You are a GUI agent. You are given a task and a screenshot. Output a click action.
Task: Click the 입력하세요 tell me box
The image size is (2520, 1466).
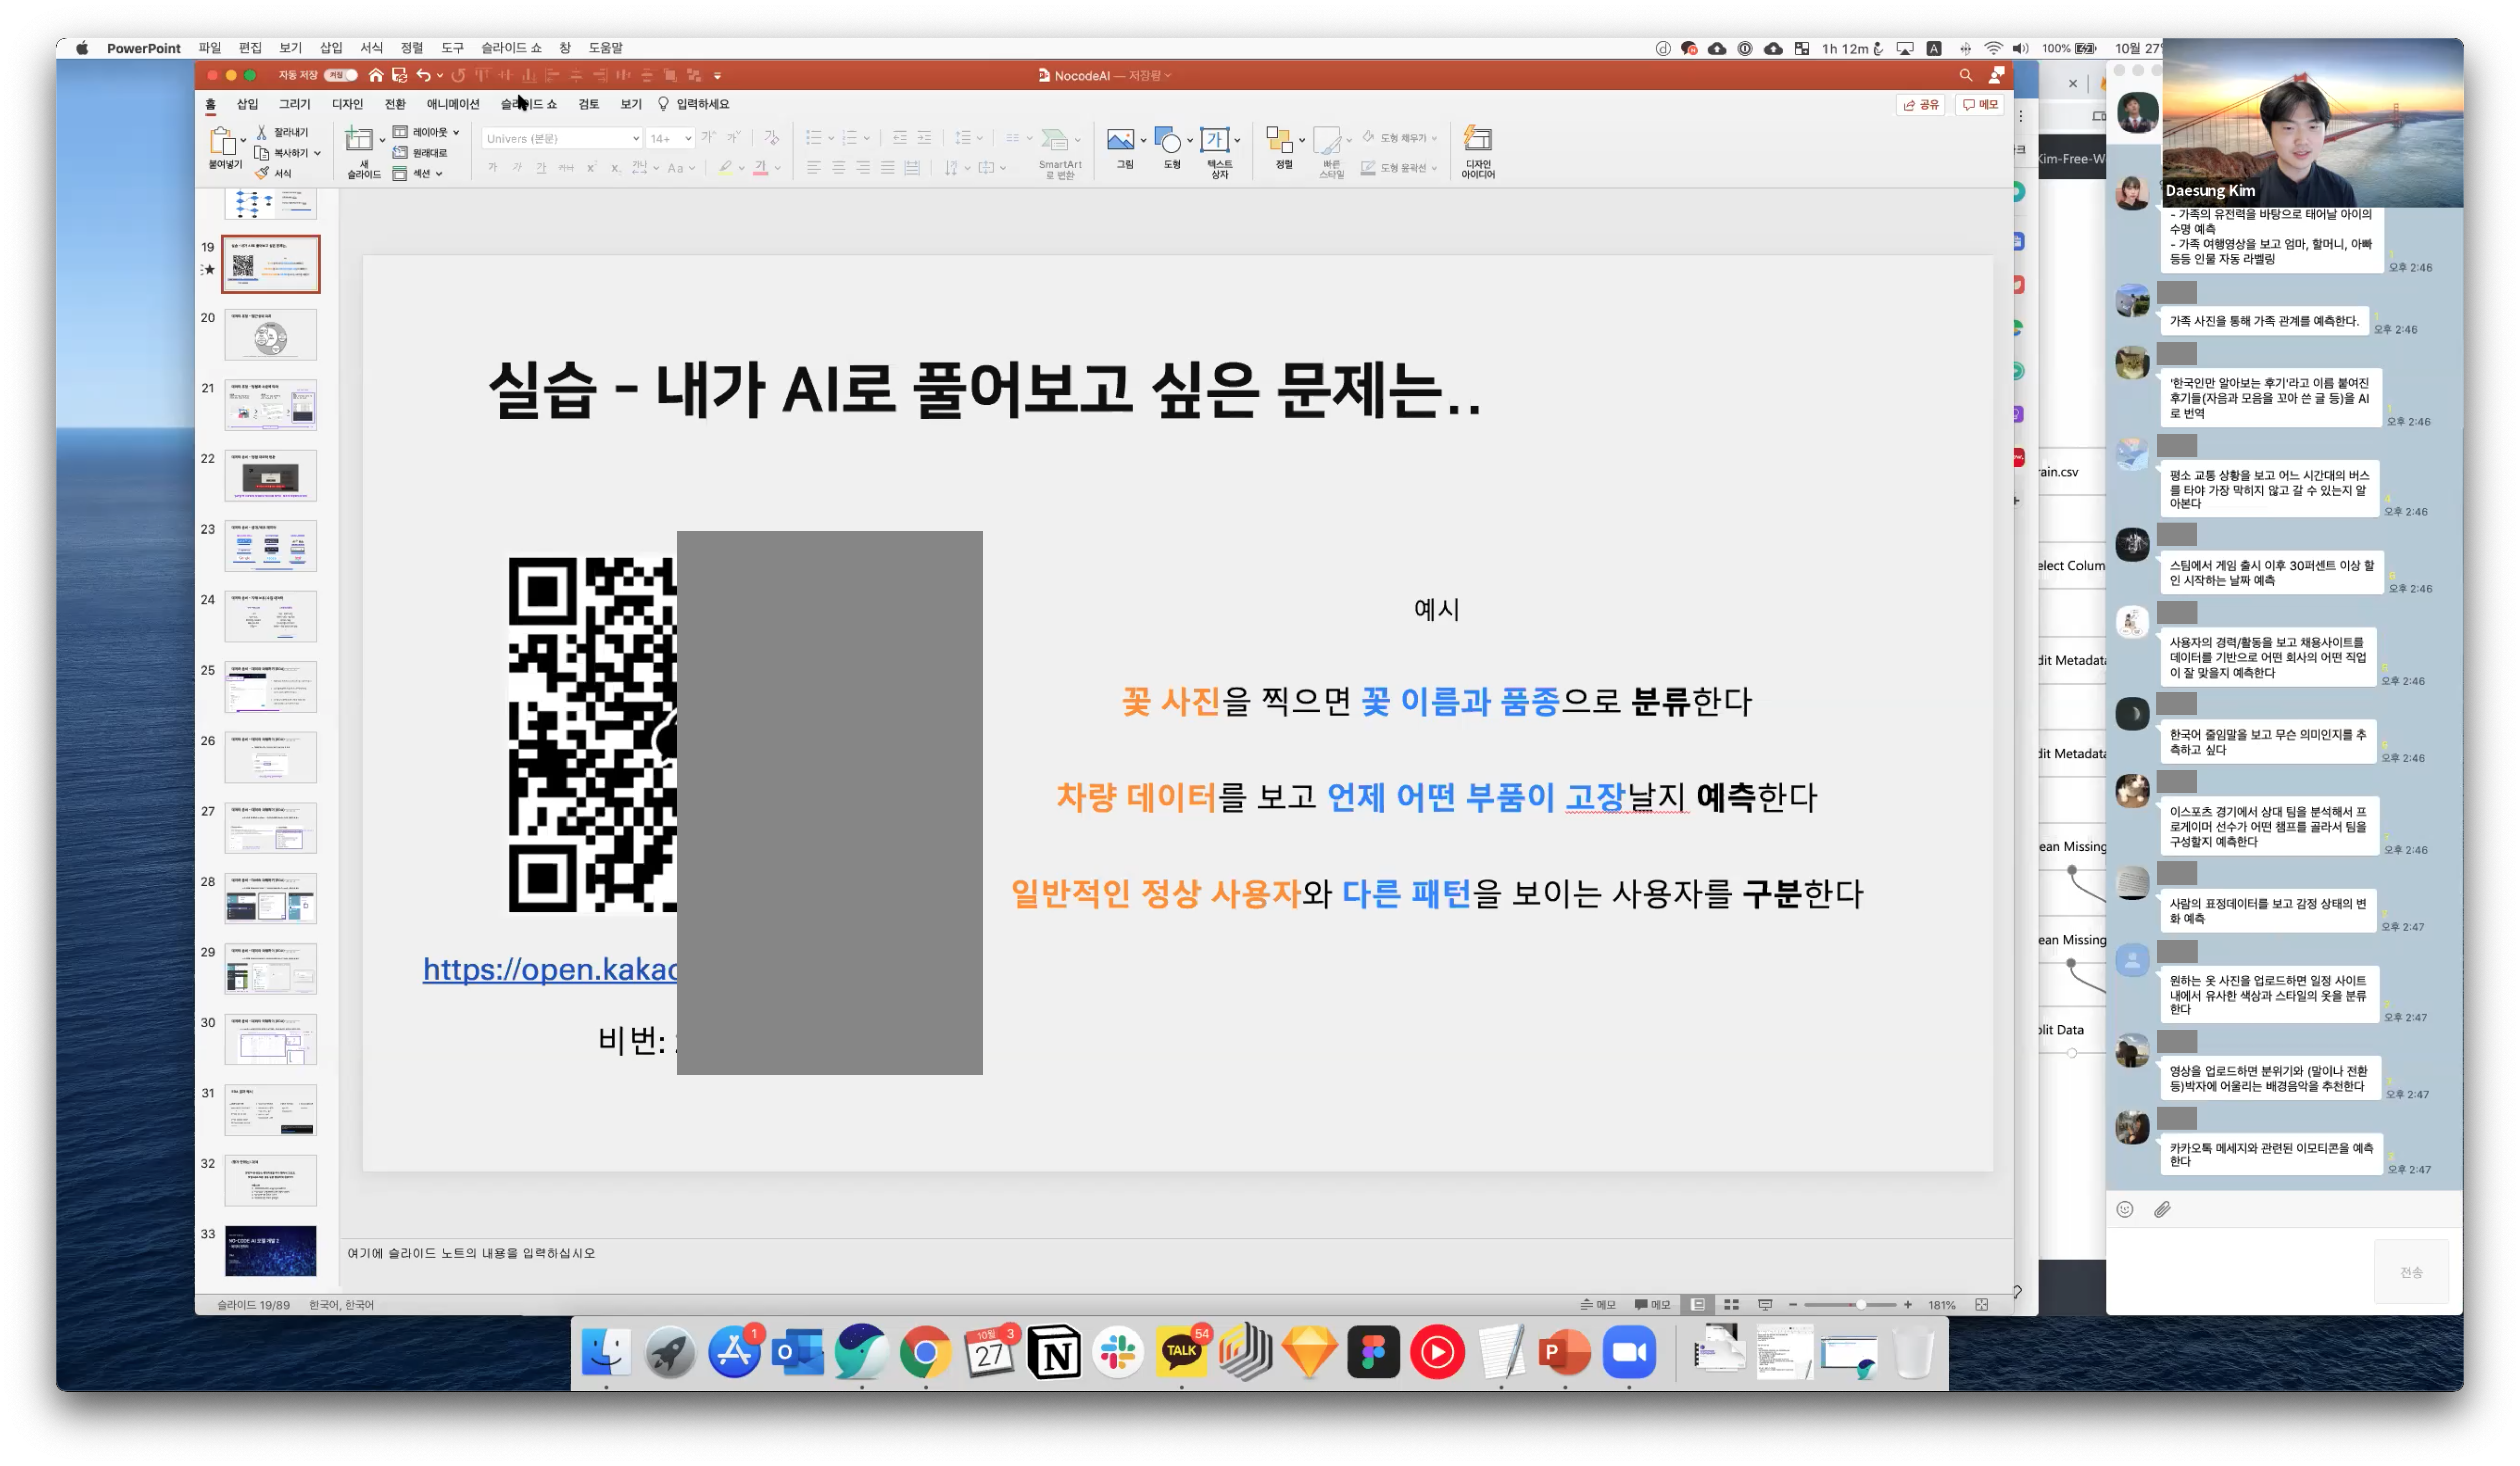click(x=693, y=104)
